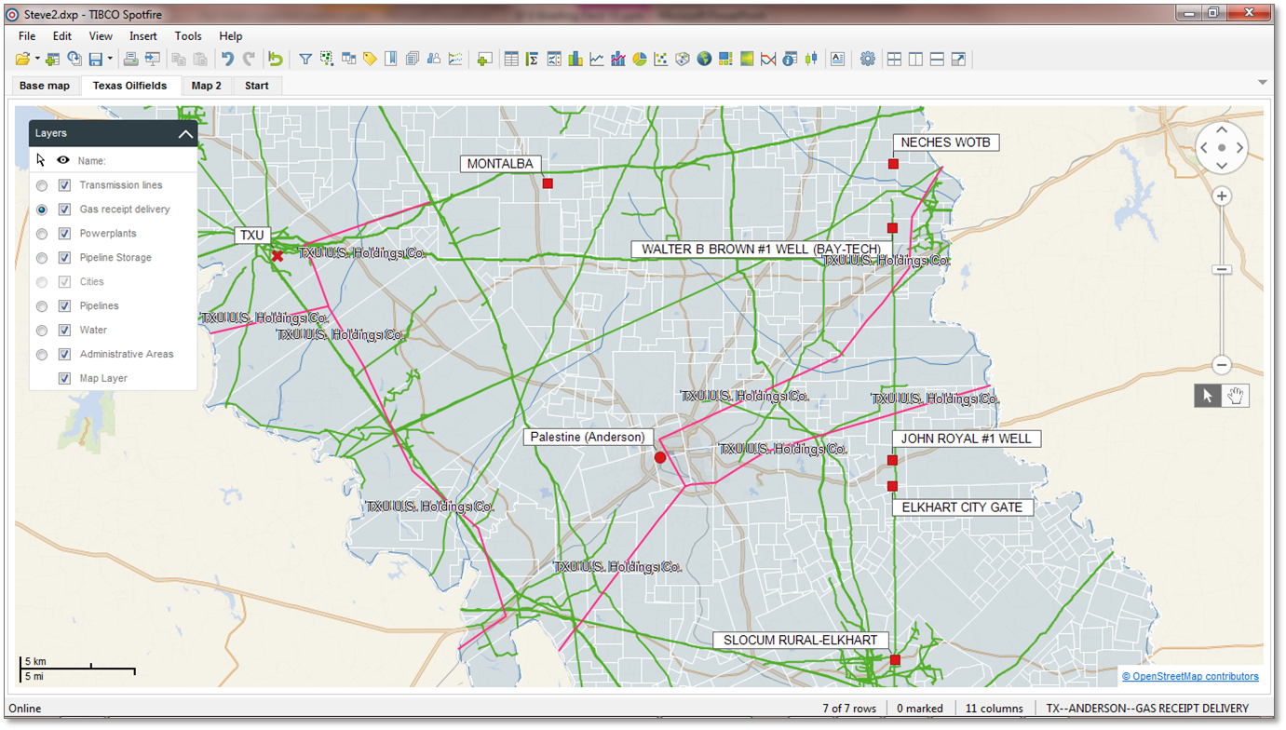Insert a Heat map visualization

[747, 60]
